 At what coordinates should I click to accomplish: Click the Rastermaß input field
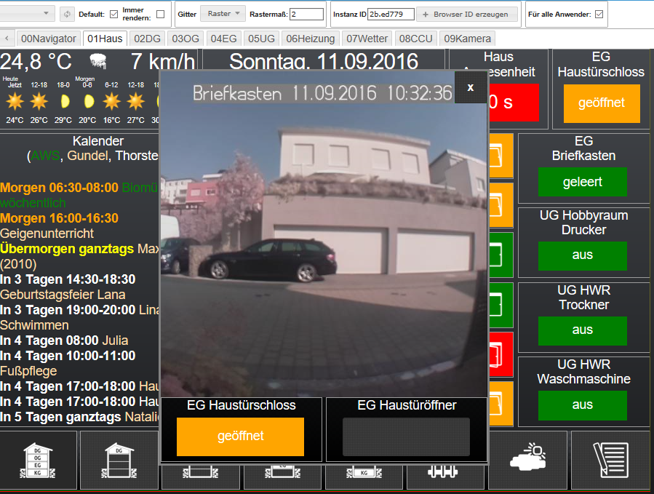point(306,14)
